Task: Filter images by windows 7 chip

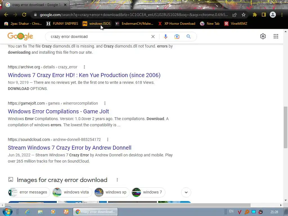Action: point(148,192)
